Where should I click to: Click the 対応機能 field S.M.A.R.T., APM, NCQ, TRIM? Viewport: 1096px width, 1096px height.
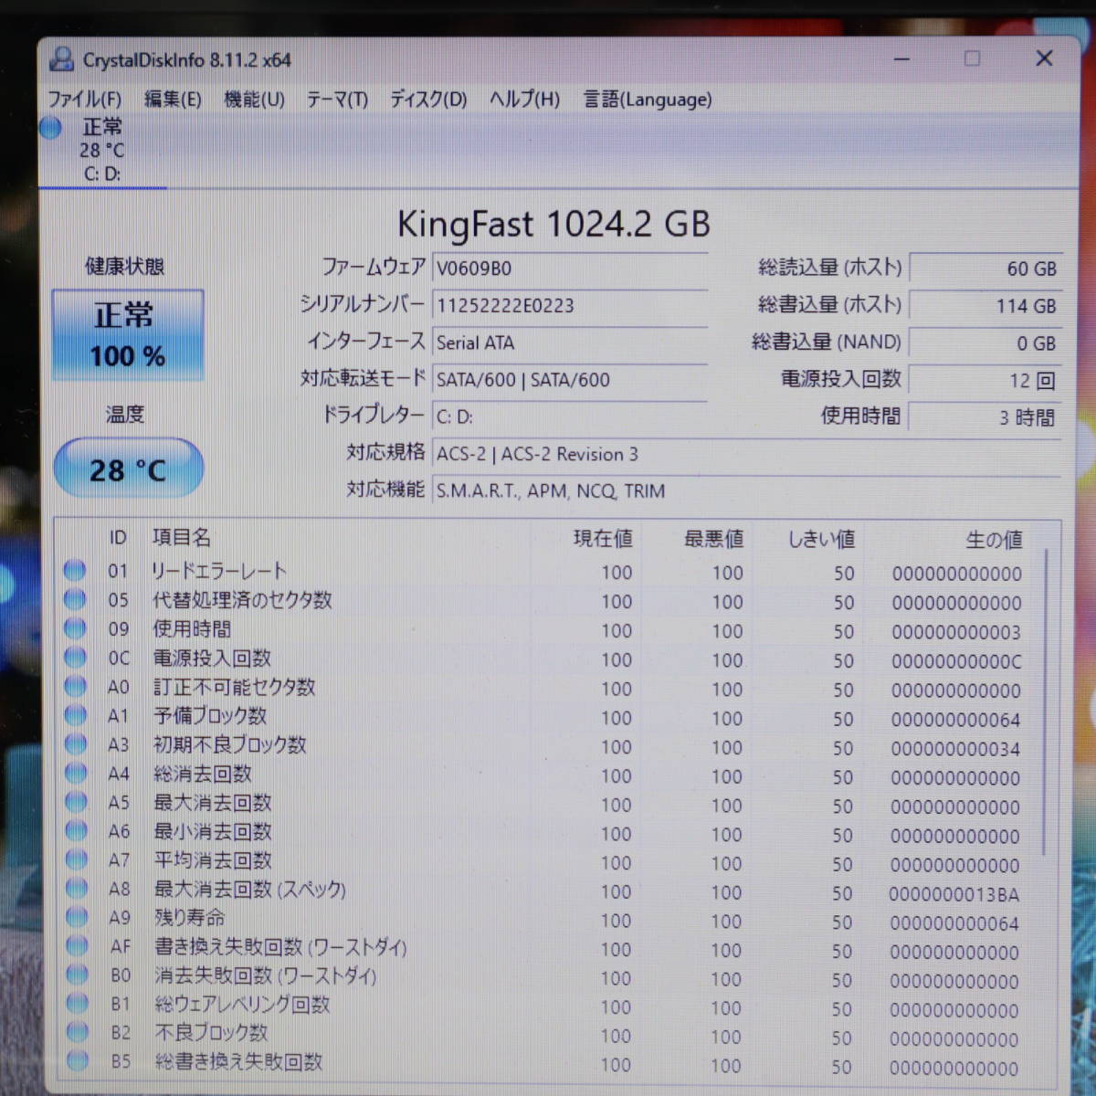746,490
